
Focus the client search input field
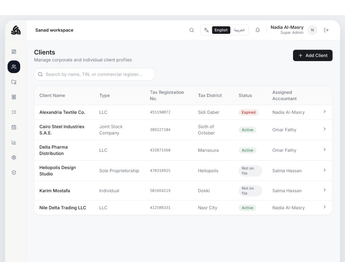click(x=94, y=74)
